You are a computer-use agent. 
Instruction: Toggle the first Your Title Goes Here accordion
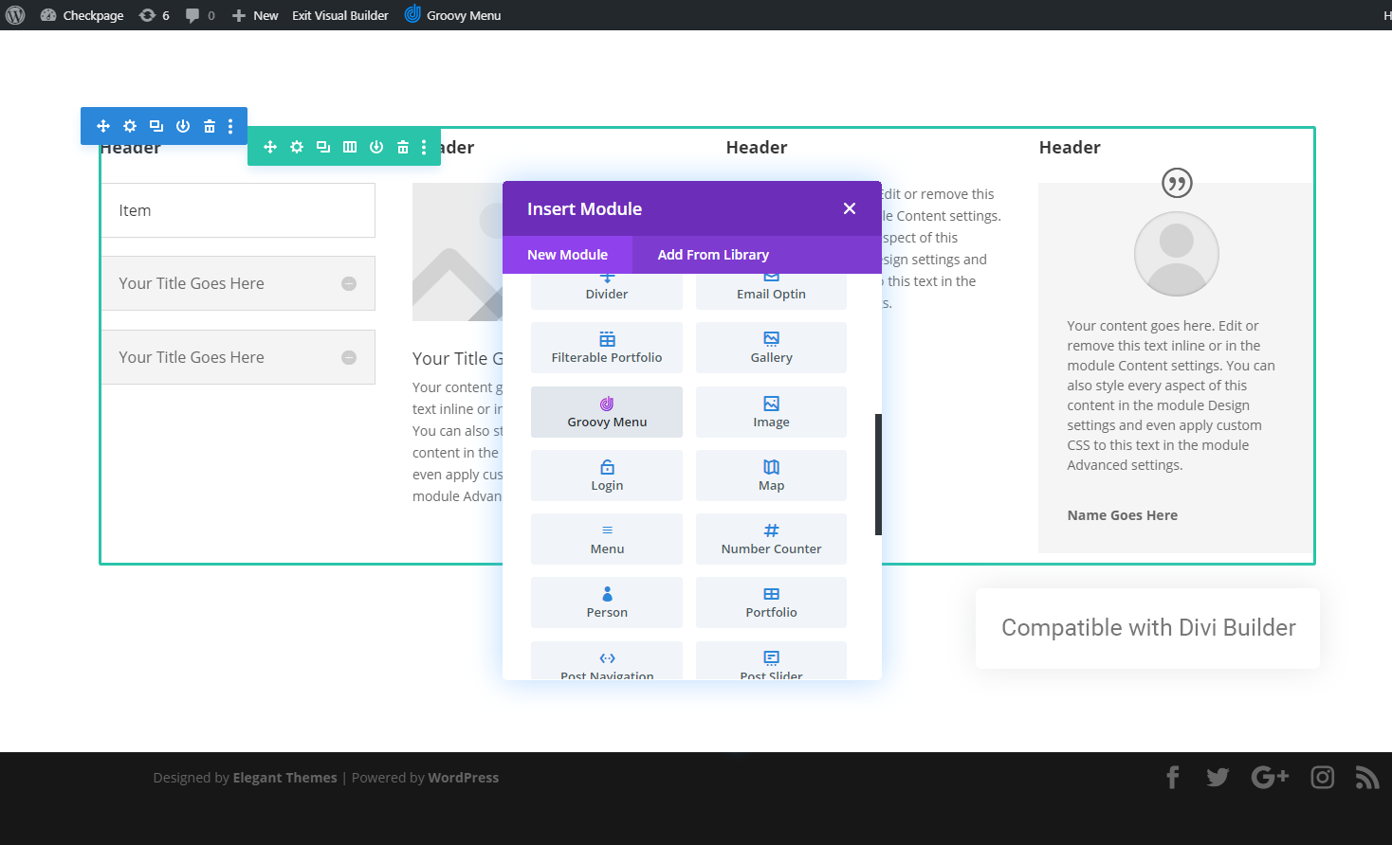(x=238, y=282)
